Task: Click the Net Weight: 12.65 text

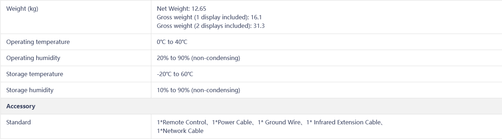Action: coord(181,9)
